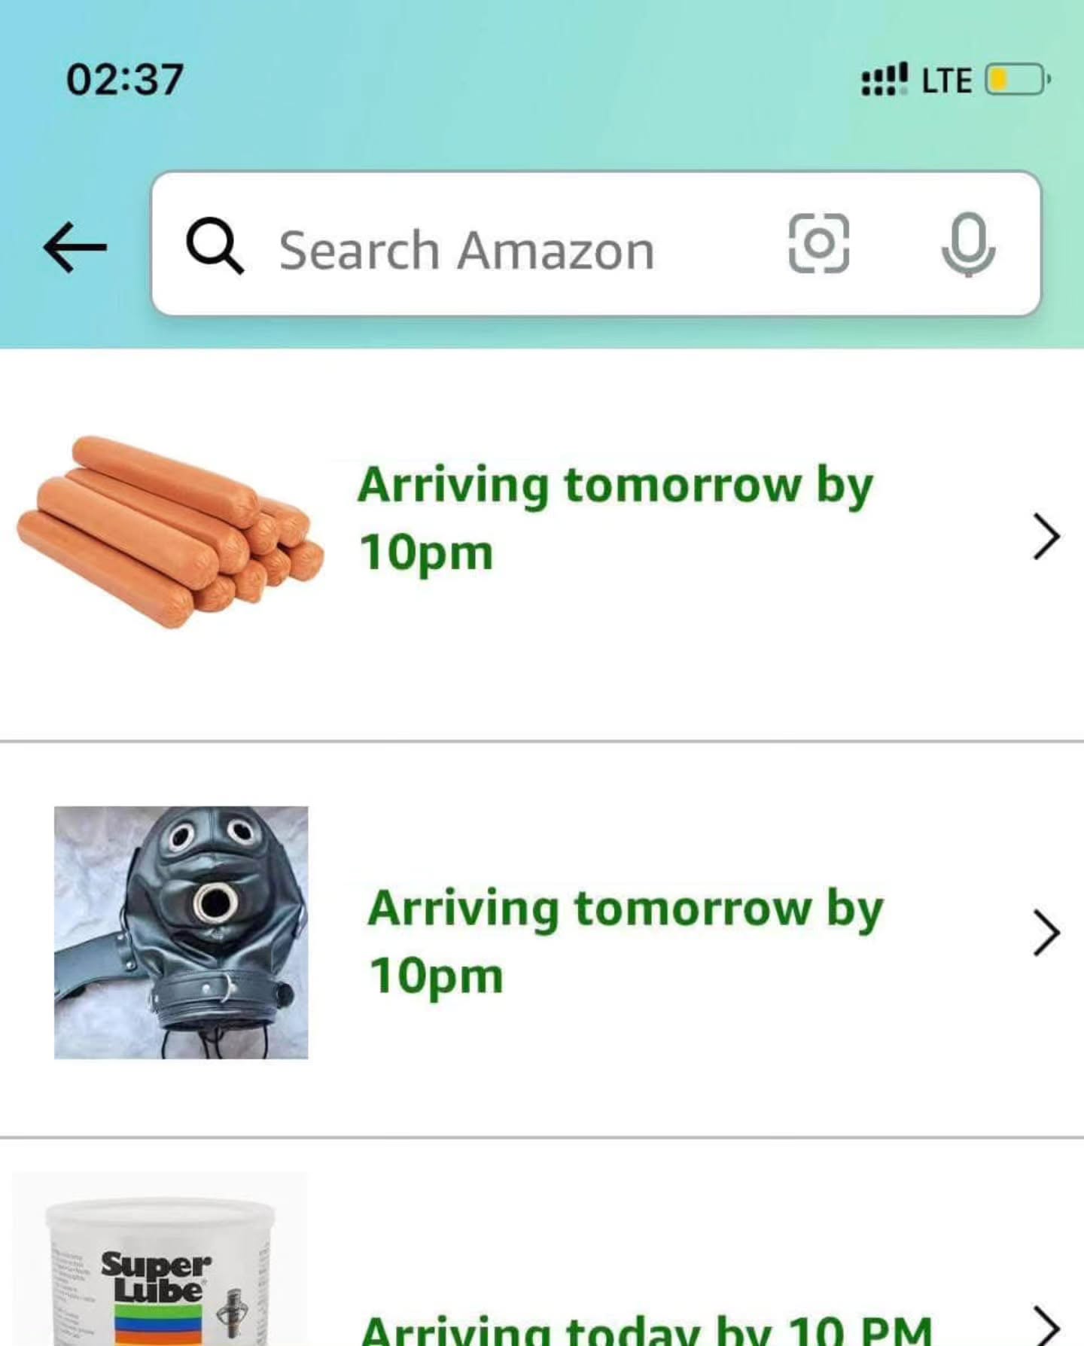Click the battery status icon
1084x1346 pixels.
point(1016,80)
